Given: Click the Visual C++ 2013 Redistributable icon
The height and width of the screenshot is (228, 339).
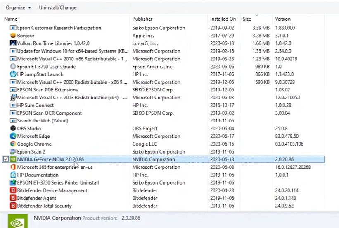Looking at the screenshot, I should [x=13, y=98].
